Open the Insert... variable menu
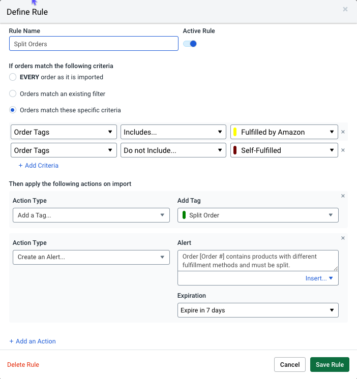 319,278
